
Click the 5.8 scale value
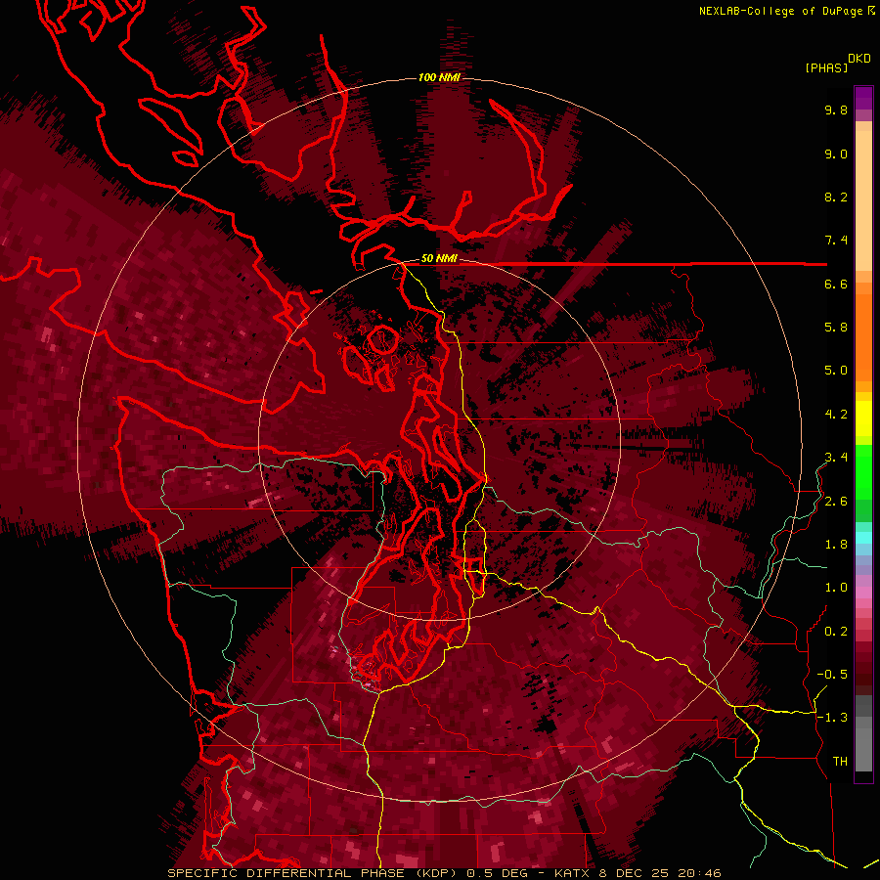coord(836,328)
